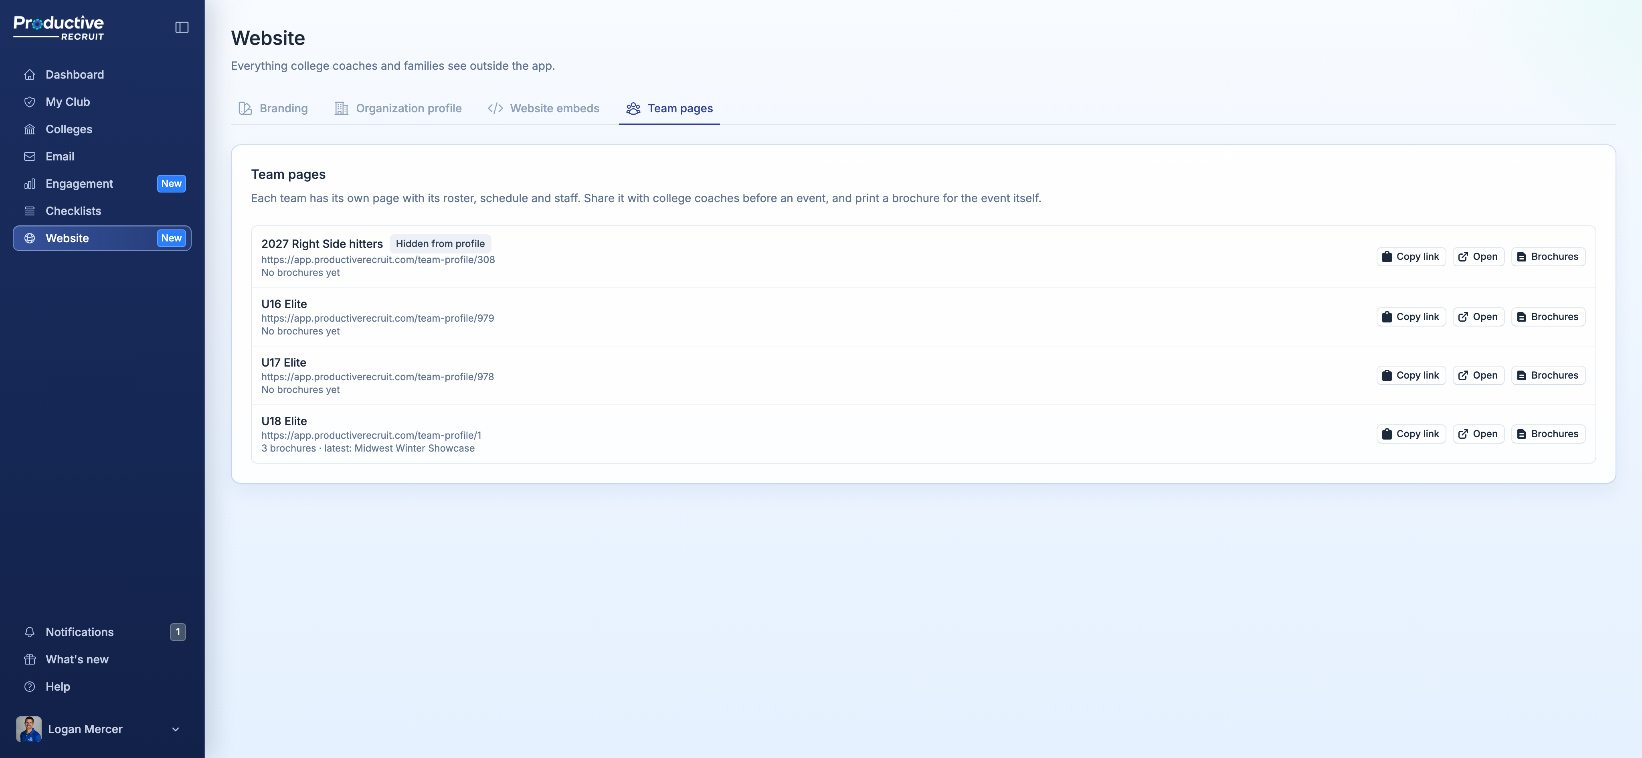
Task: Open Brochures for U18 Elite
Action: [x=1548, y=434]
